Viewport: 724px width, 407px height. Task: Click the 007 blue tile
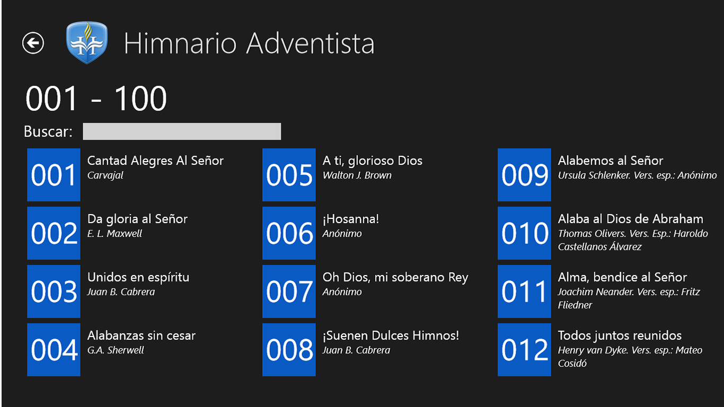[x=289, y=291]
